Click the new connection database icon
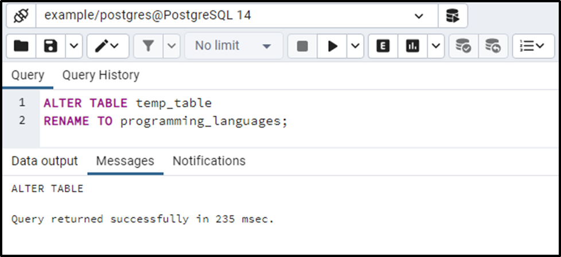 (x=453, y=16)
